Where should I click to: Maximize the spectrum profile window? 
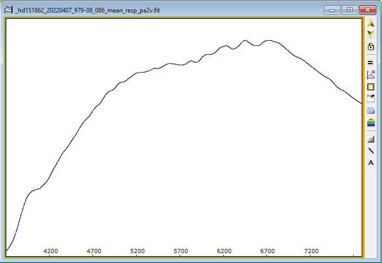pos(350,10)
